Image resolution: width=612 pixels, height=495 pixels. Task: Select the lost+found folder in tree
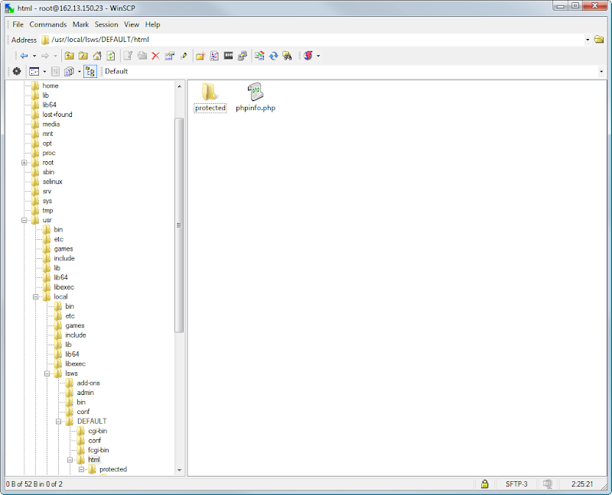(57, 115)
